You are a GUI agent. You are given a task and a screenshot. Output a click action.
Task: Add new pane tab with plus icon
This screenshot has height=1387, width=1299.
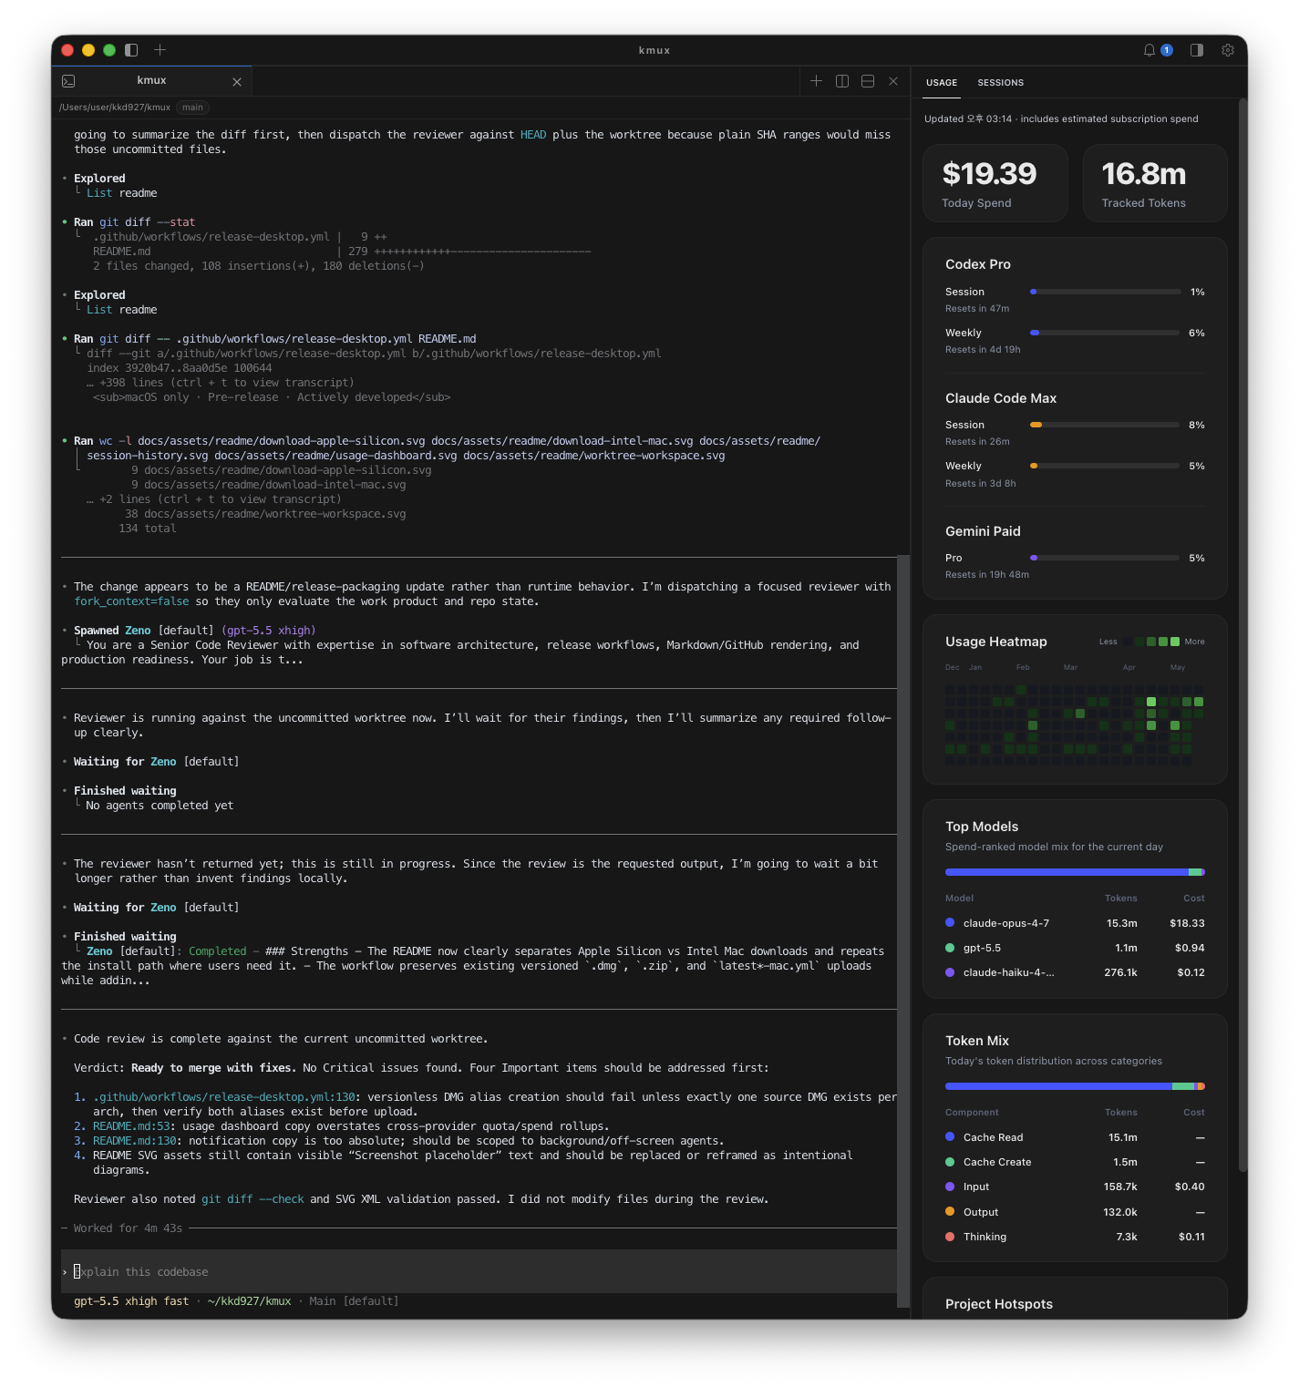[x=816, y=81]
